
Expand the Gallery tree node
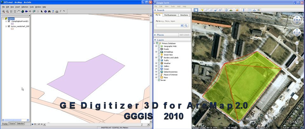pyautogui.click(x=156, y=66)
